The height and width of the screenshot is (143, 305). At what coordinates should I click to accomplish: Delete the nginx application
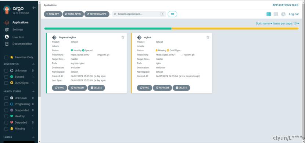tap(181, 88)
